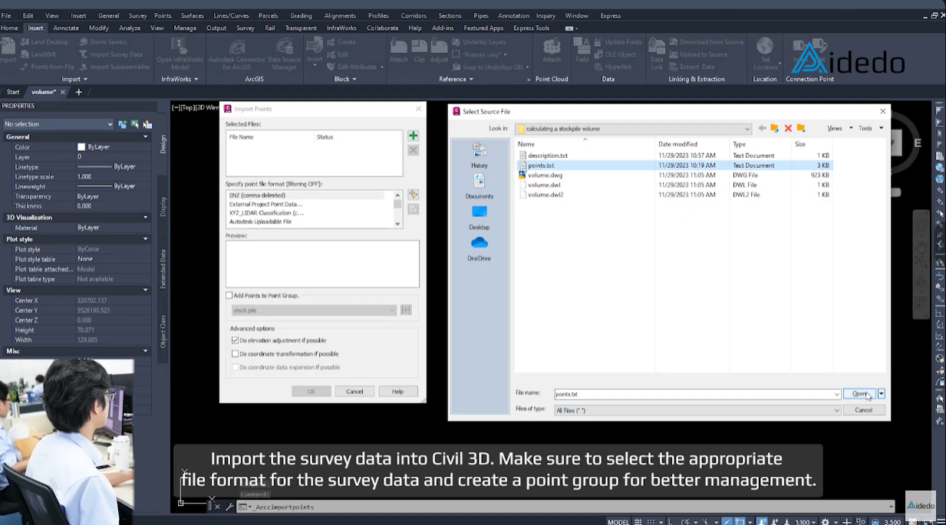Open the File name combo box dropdown

(836, 394)
